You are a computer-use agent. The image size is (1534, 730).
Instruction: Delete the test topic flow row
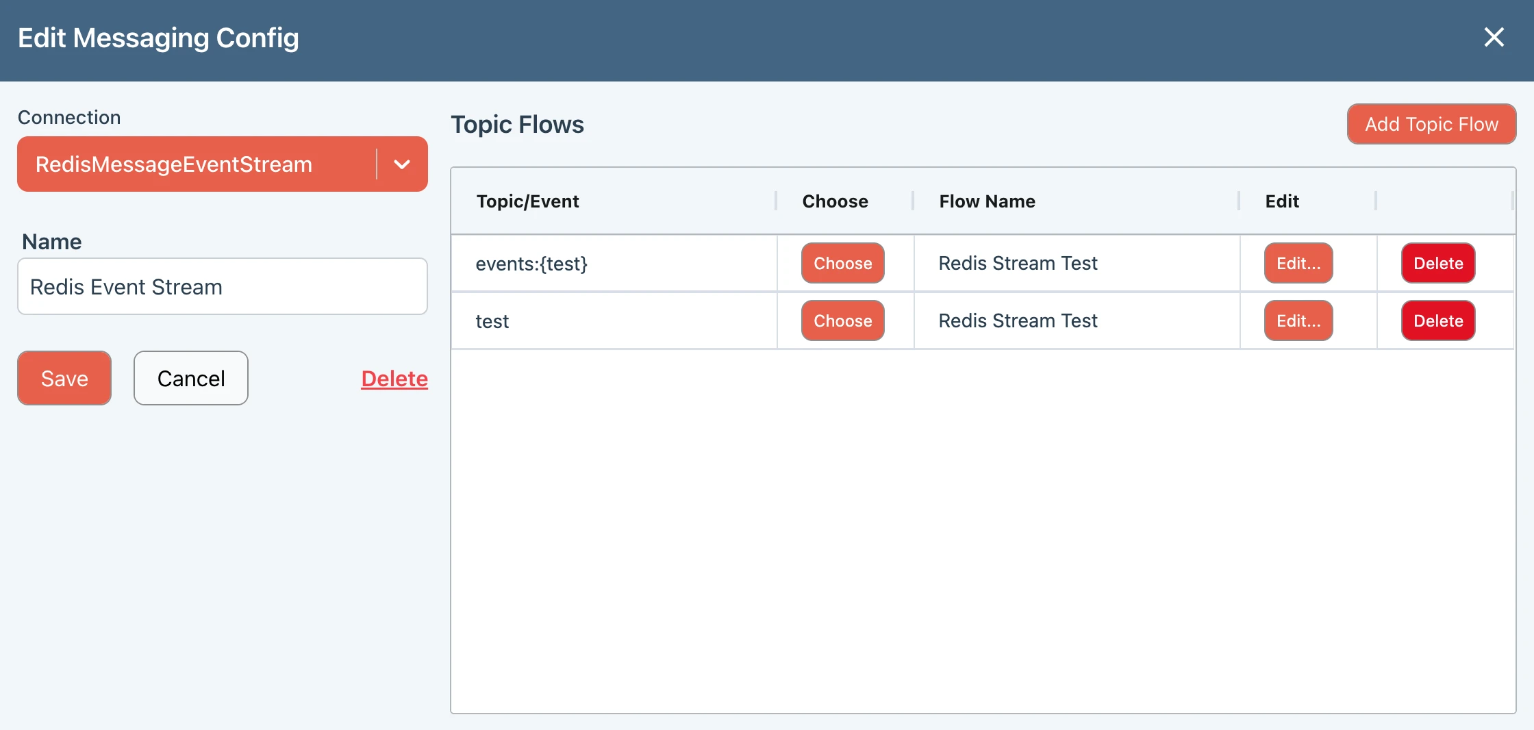pyautogui.click(x=1438, y=320)
